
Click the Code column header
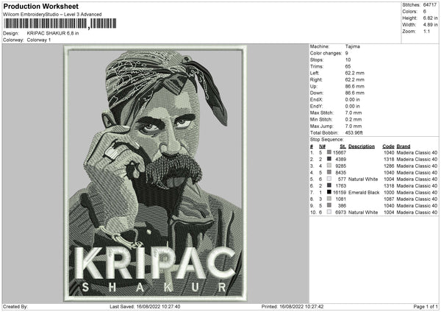(388, 146)
